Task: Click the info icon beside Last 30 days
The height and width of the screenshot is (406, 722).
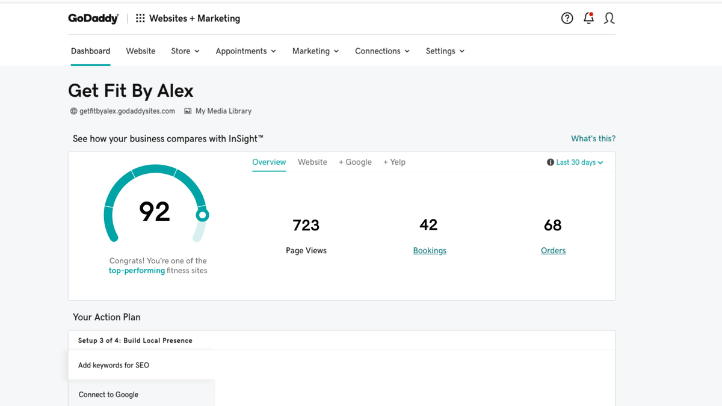Action: click(550, 162)
